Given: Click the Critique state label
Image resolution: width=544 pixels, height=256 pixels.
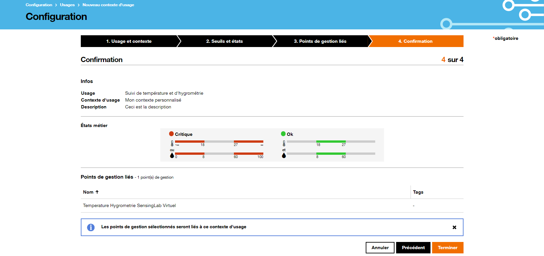Looking at the screenshot, I should click(184, 134).
